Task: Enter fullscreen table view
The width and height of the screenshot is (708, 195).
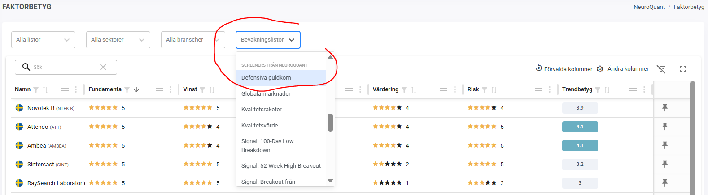Action: [x=683, y=69]
